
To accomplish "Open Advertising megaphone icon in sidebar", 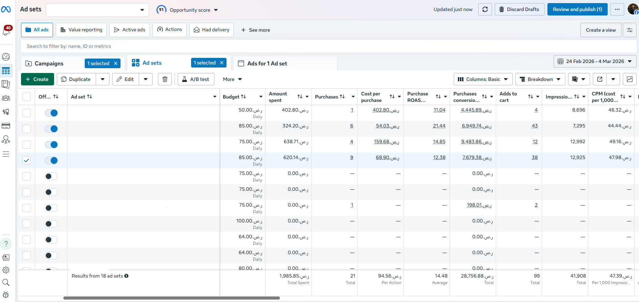I will (6, 112).
